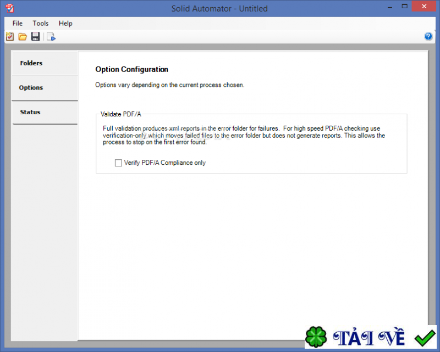Viewport: 440px width, 352px height.
Task: Open the File menu
Action: [18, 23]
